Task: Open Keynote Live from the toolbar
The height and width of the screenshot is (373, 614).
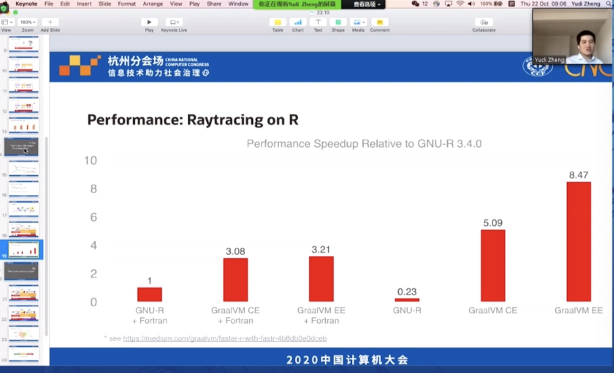Action: (174, 22)
